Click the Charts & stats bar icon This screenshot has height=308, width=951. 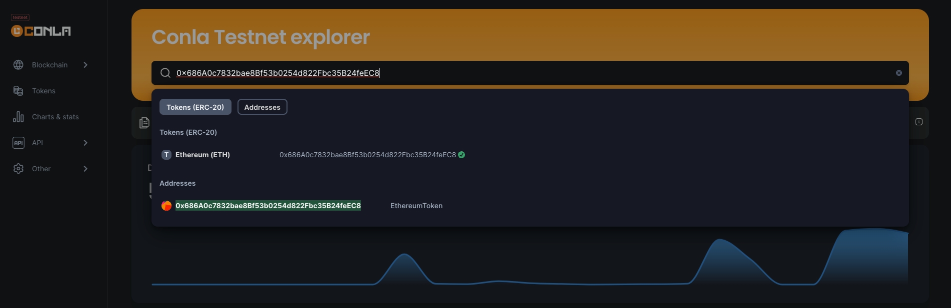click(18, 117)
